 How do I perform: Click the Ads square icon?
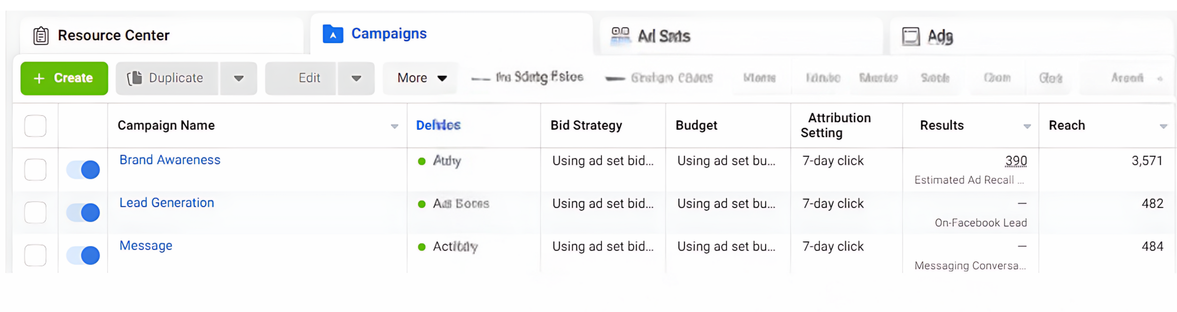point(911,36)
